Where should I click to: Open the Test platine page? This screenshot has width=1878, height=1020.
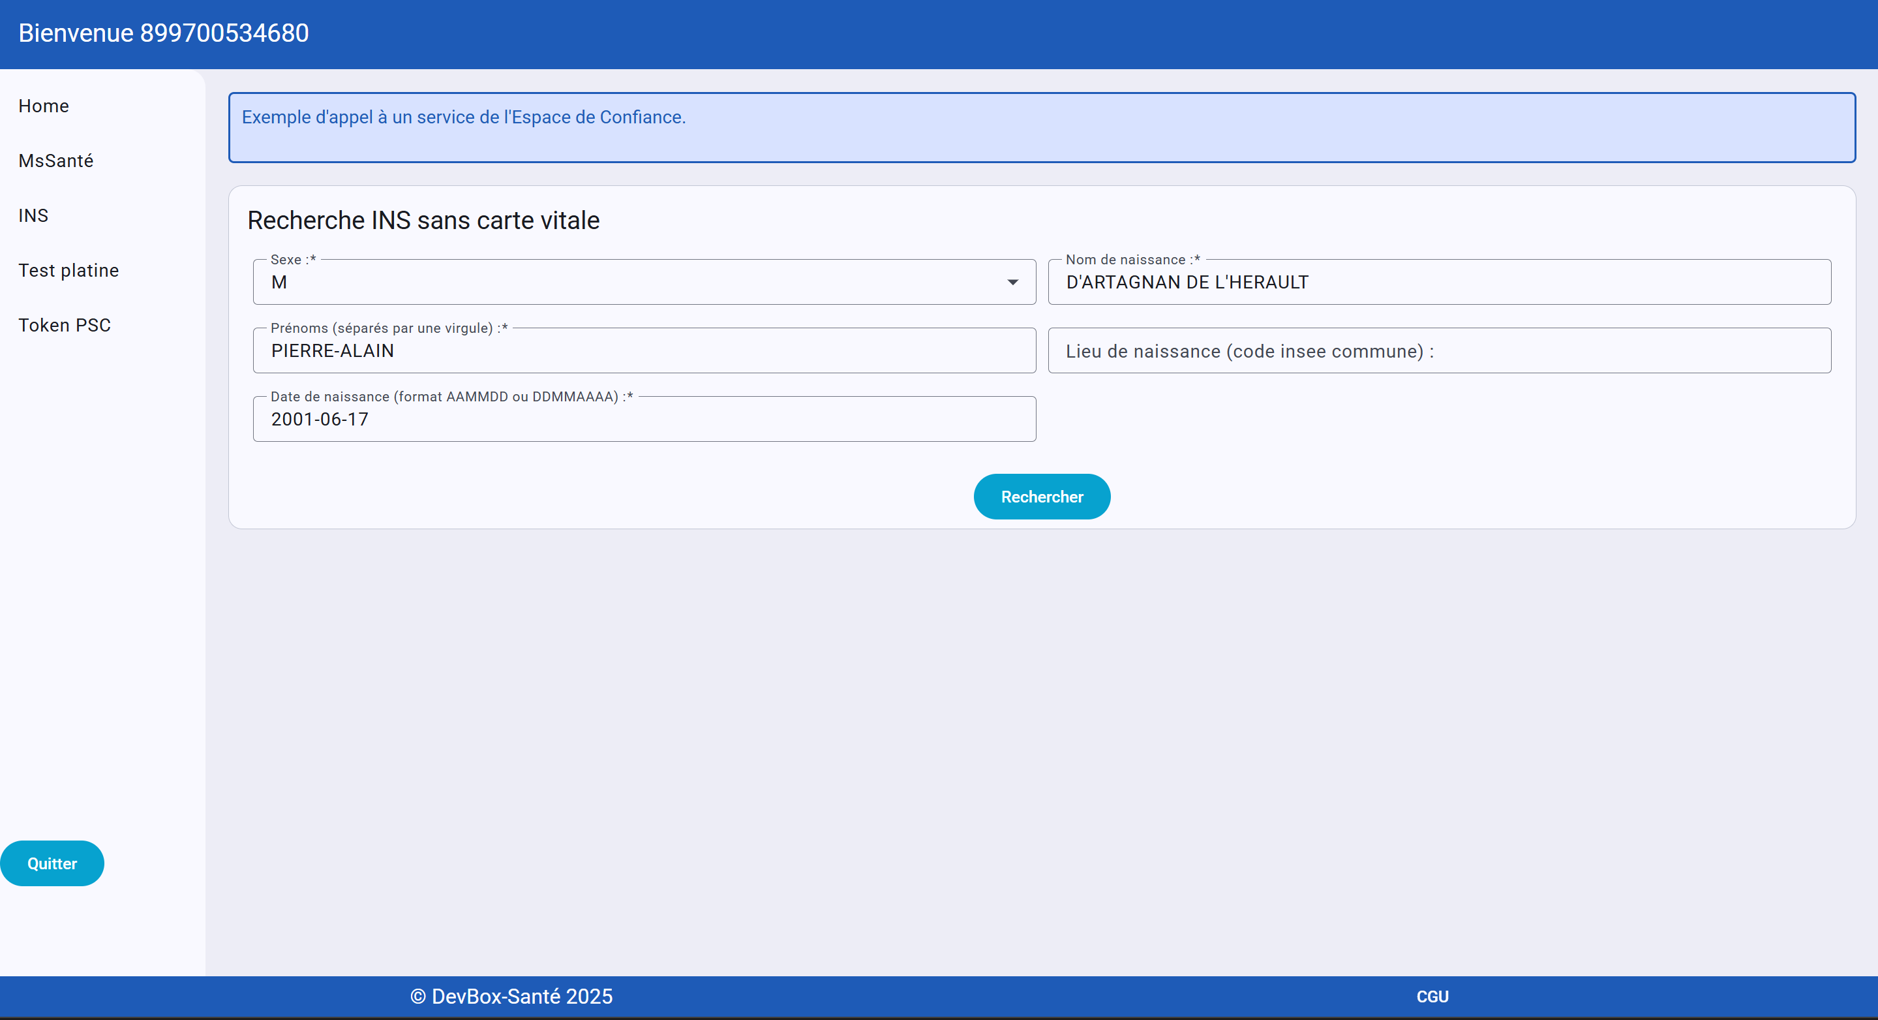click(68, 270)
